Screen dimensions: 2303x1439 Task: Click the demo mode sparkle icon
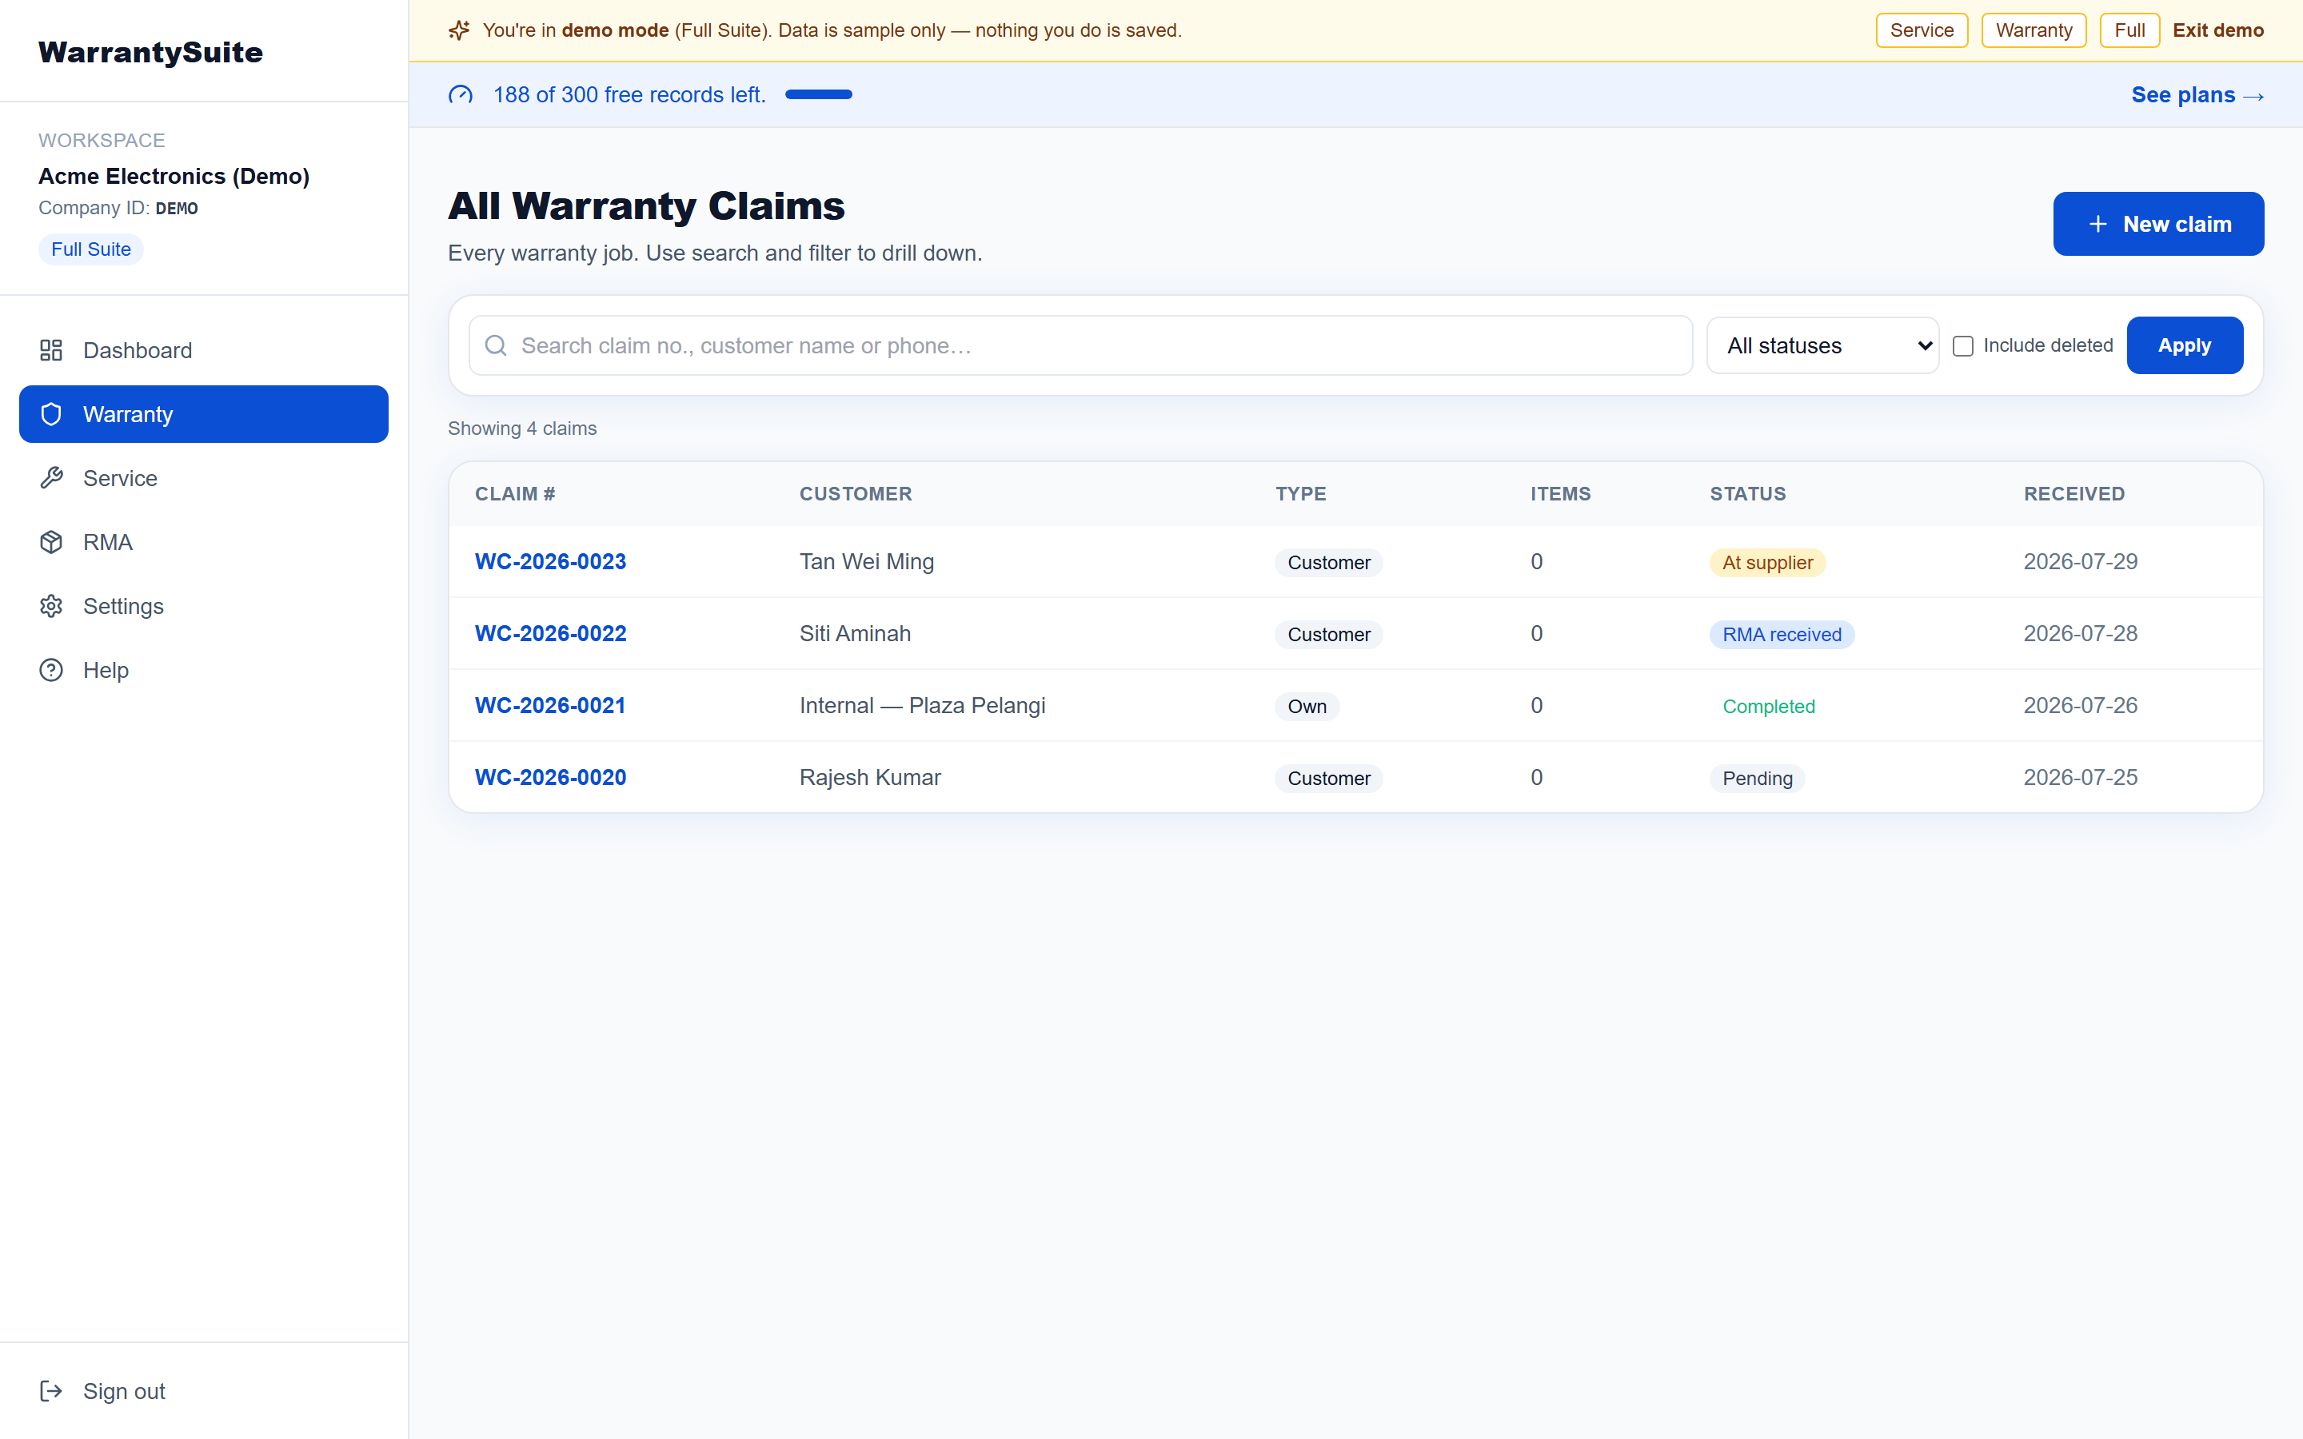460,30
